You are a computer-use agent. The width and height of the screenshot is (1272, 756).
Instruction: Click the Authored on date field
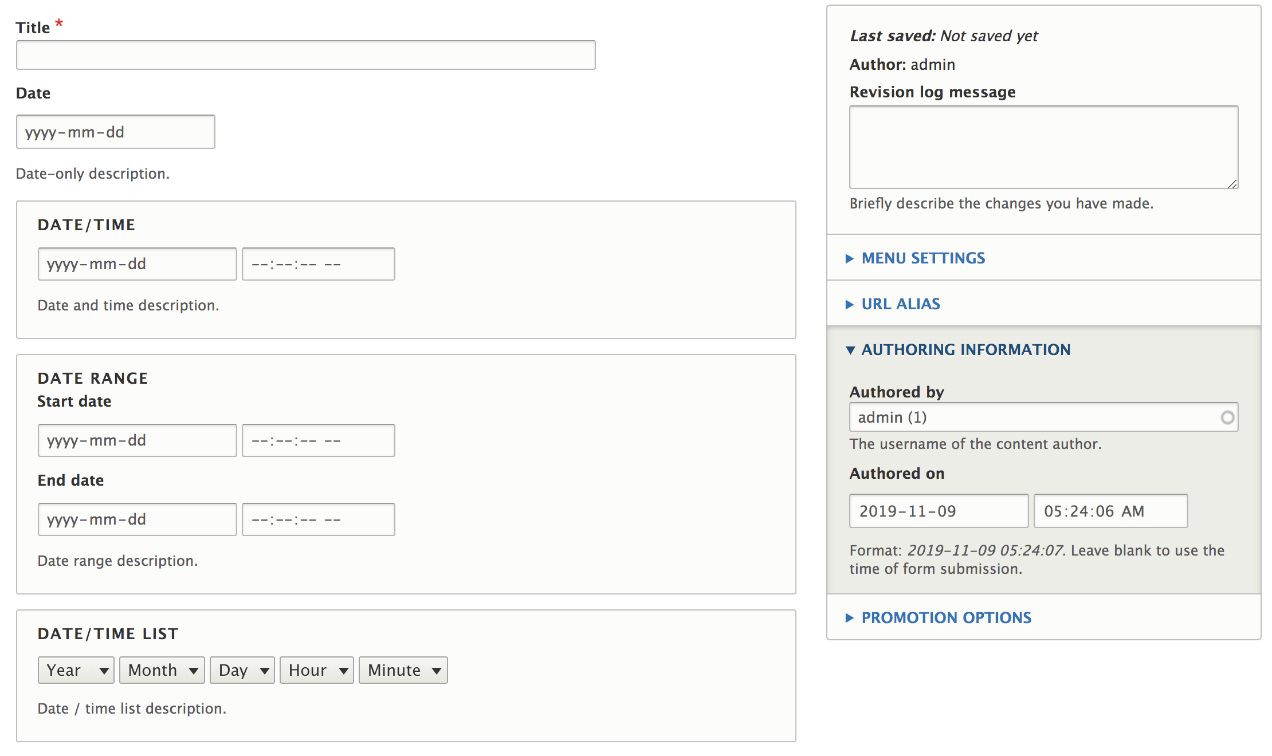(x=938, y=510)
